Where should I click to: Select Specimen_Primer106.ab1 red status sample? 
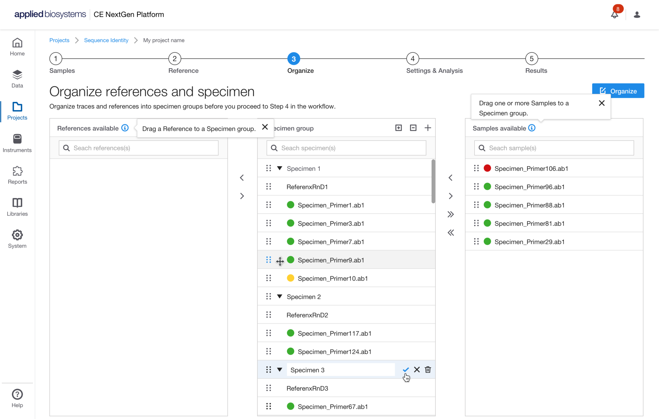531,168
